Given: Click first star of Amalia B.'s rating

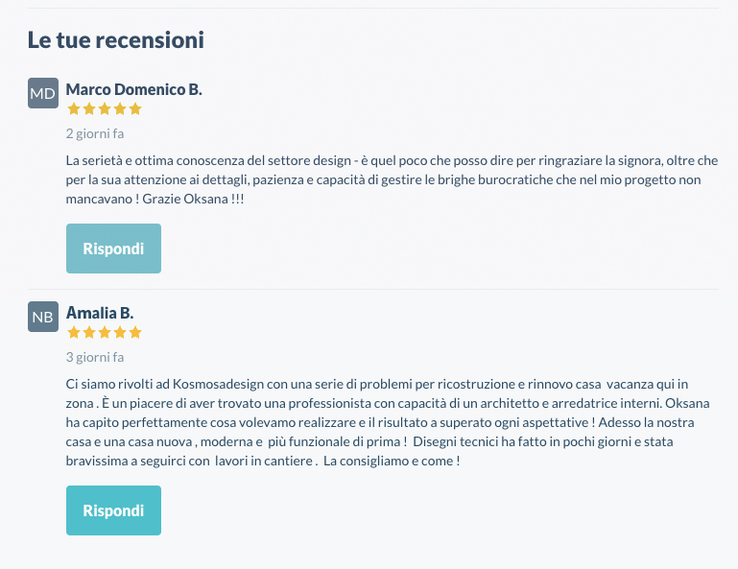Looking at the screenshot, I should point(74,333).
